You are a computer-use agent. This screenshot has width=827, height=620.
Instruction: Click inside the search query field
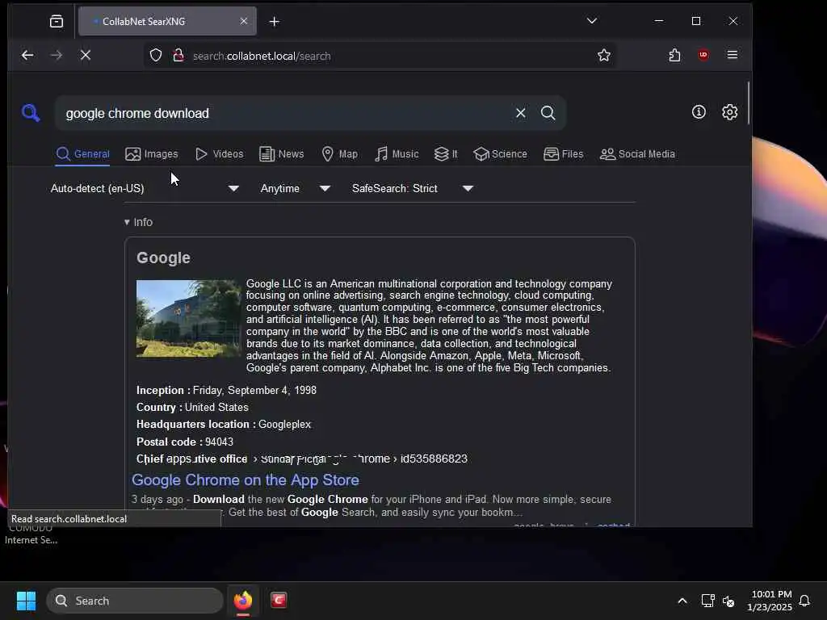[x=285, y=113]
